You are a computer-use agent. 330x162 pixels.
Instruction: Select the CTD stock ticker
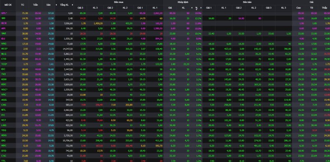coord(4,59)
